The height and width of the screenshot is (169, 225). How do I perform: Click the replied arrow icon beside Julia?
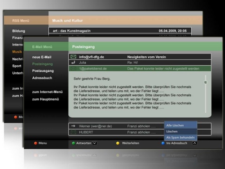point(73,62)
